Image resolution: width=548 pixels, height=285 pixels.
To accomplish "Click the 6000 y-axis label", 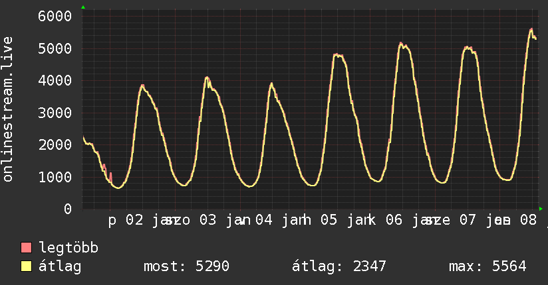I will click(55, 16).
